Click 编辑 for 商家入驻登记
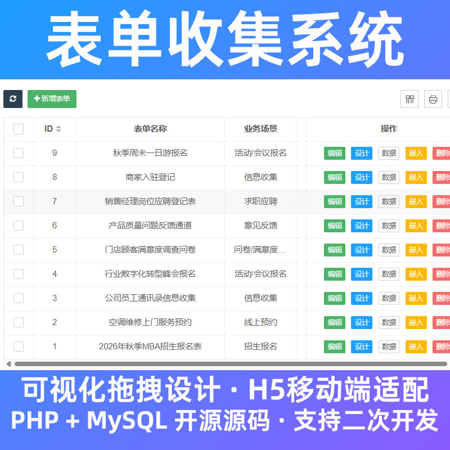 pyautogui.click(x=335, y=177)
